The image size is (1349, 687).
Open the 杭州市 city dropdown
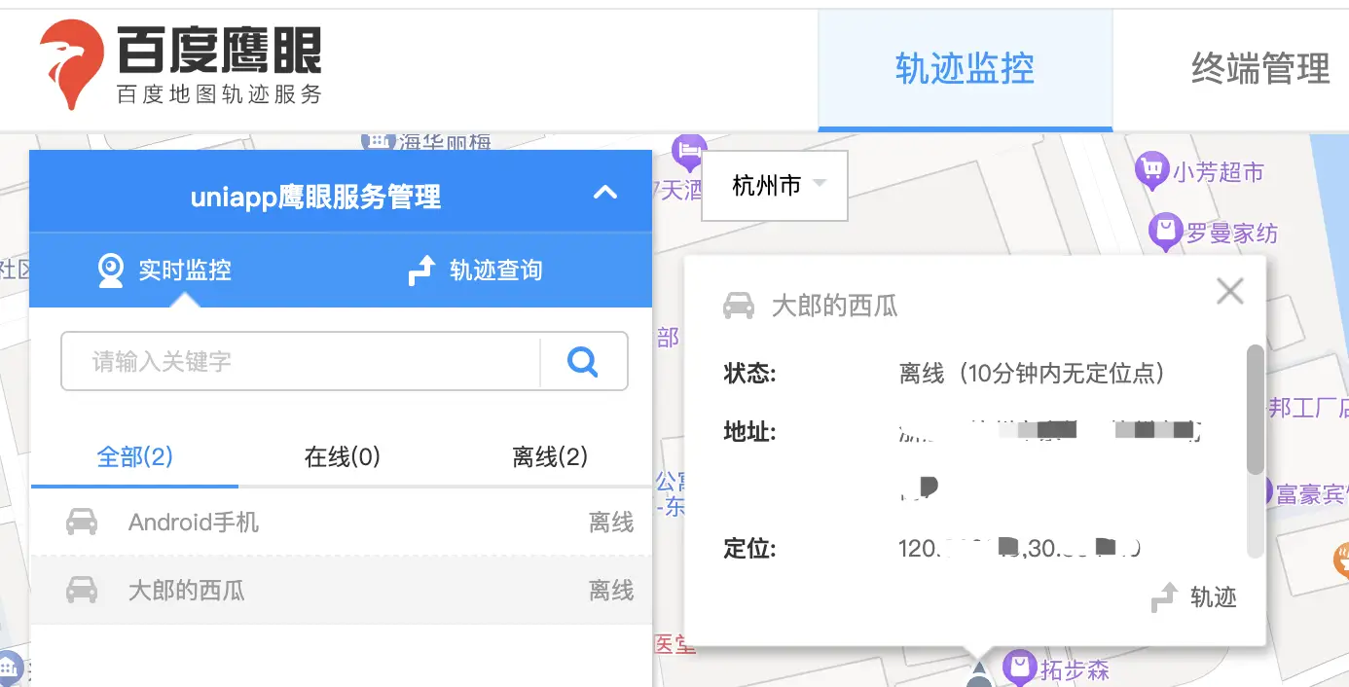click(775, 185)
